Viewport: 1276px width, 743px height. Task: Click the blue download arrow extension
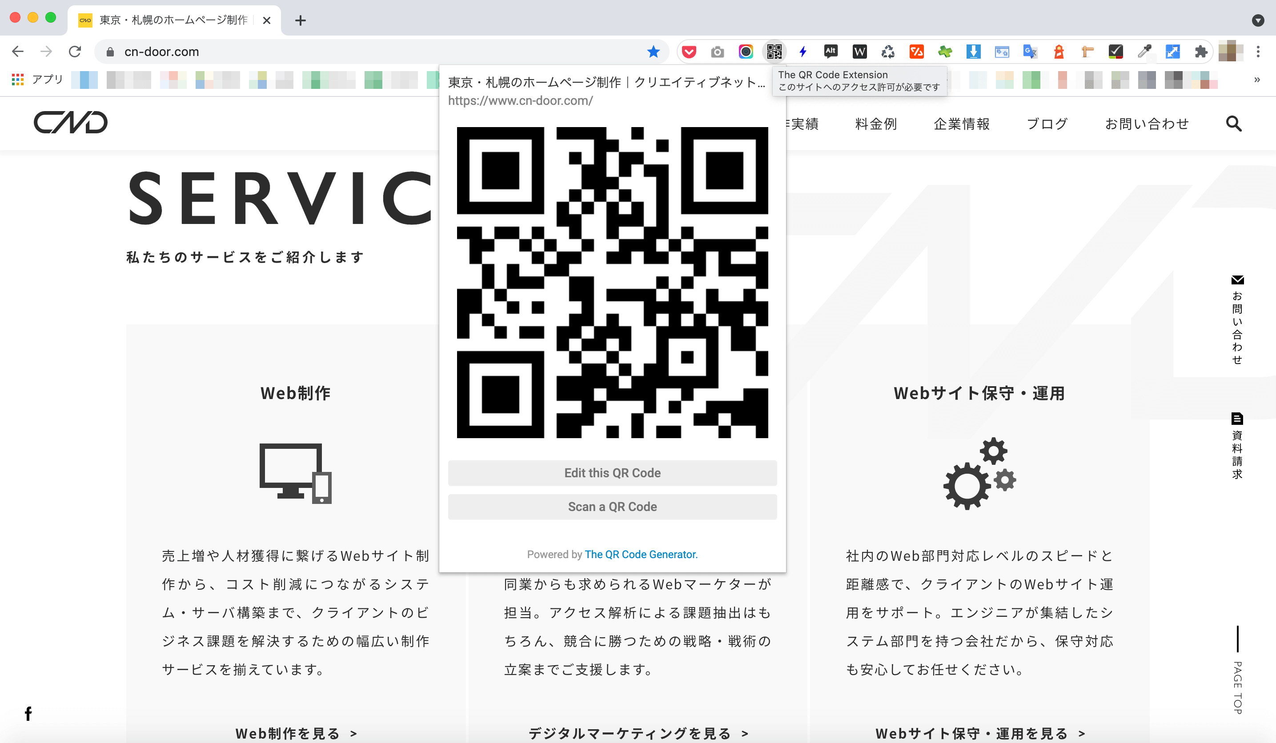pos(973,52)
